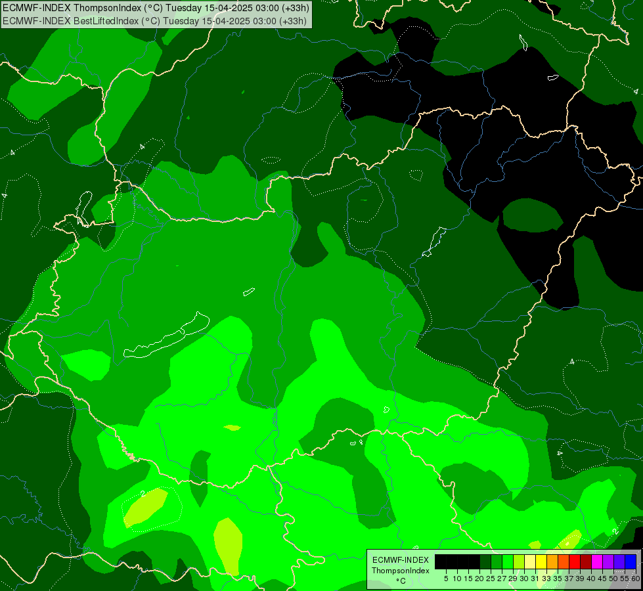The width and height of the screenshot is (643, 591).
Task: Click the legend tick label 39
Action: 580,579
